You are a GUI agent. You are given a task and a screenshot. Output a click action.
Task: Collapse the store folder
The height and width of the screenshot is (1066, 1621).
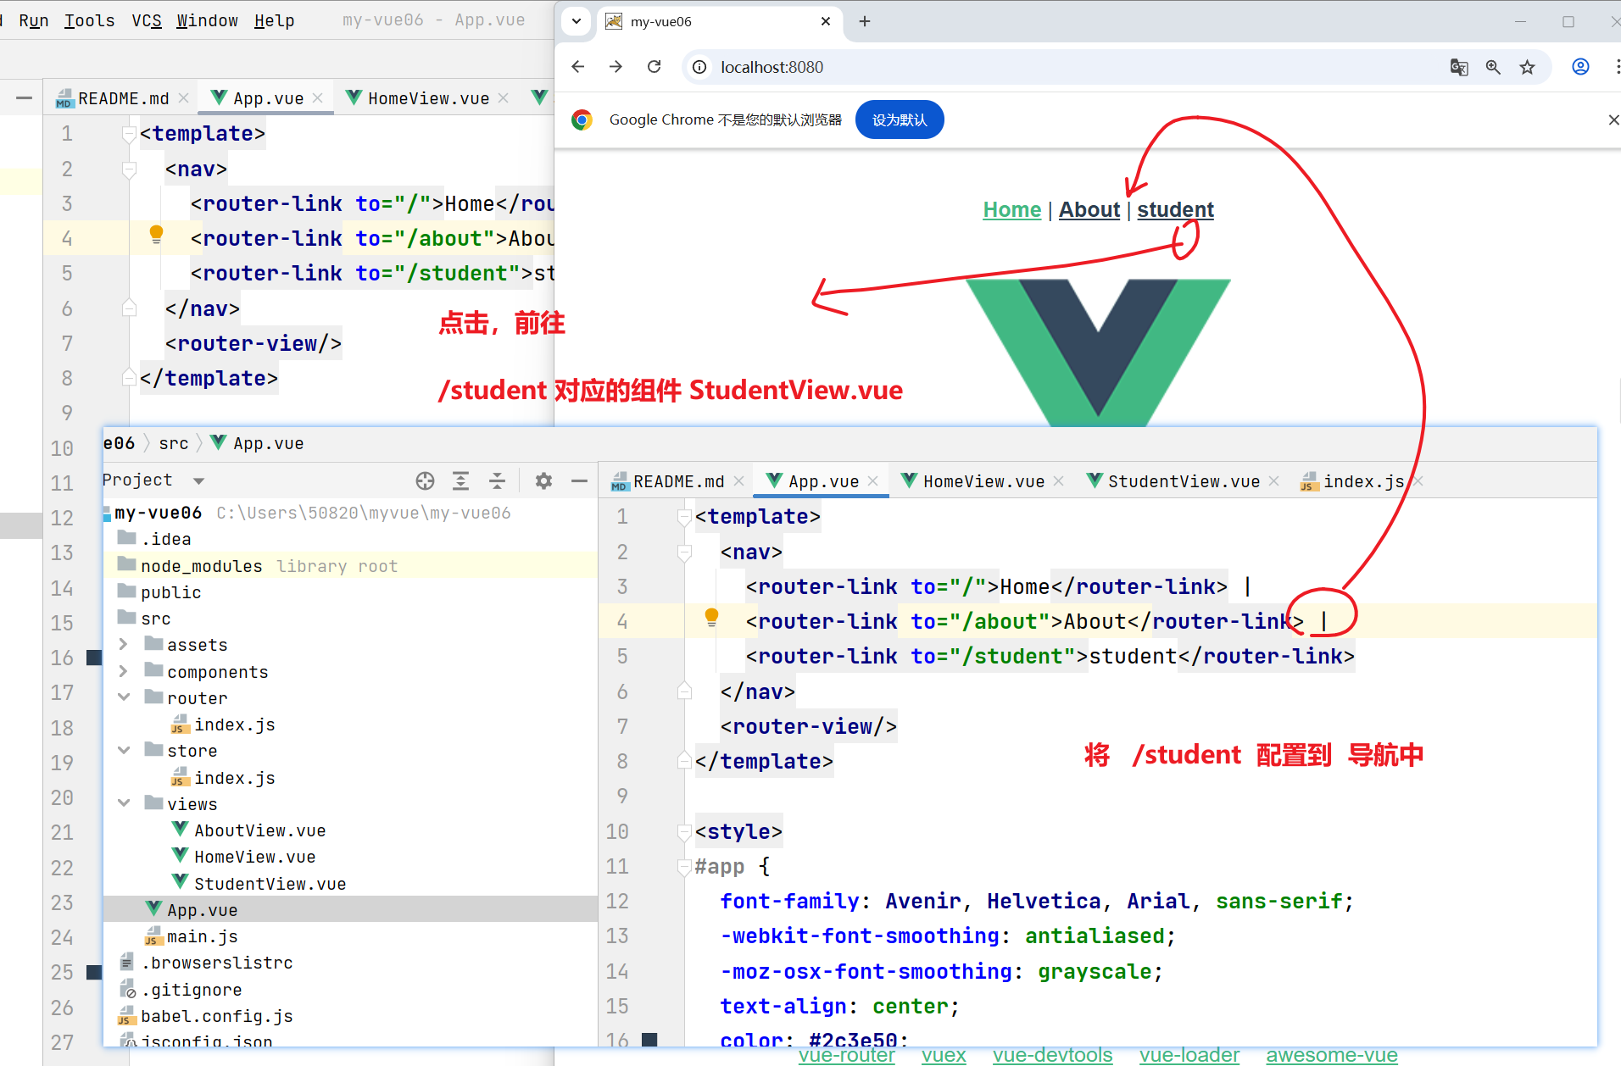[x=124, y=750]
